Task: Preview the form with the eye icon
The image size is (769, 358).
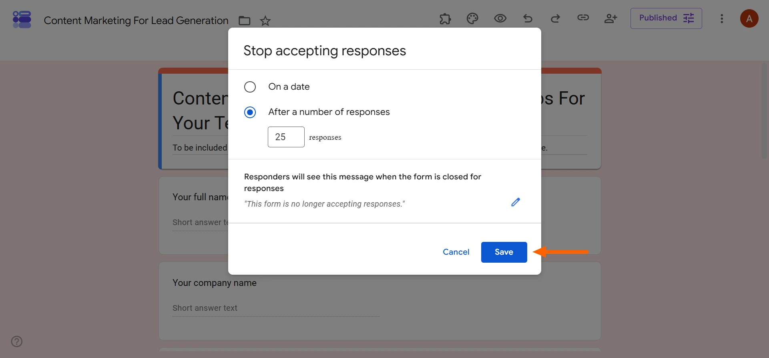Action: coord(500,18)
